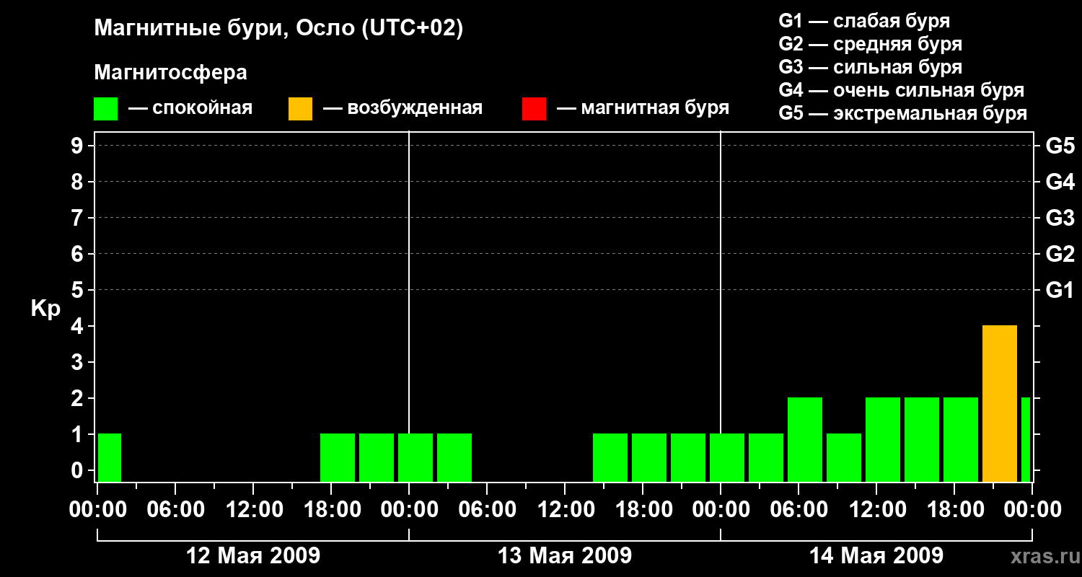Click the final '00:00' label ending 14 Мая
The image size is (1082, 577).
[x=1033, y=509]
